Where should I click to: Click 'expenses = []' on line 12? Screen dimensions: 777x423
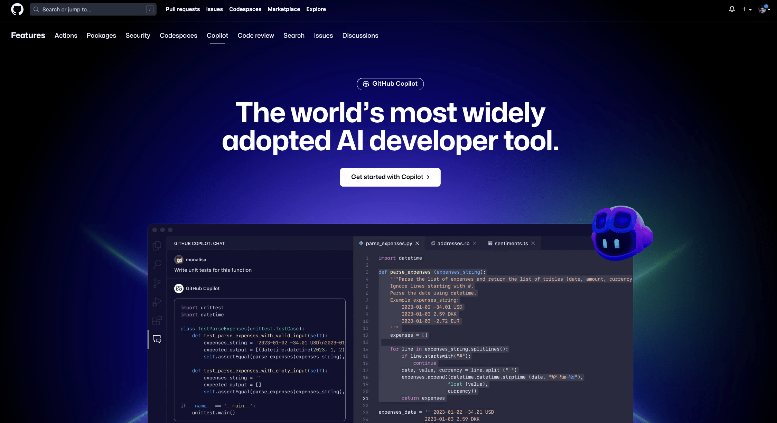click(x=409, y=335)
